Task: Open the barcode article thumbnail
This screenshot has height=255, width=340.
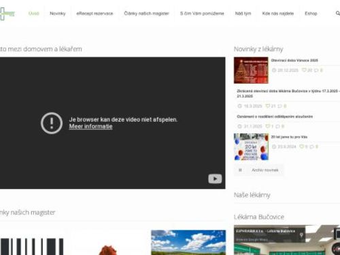Action: pos(32,247)
